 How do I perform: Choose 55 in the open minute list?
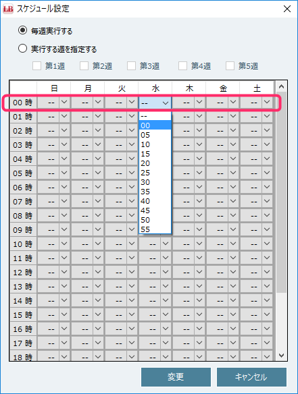[155, 229]
